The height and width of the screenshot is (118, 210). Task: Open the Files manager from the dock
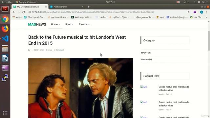5,48
